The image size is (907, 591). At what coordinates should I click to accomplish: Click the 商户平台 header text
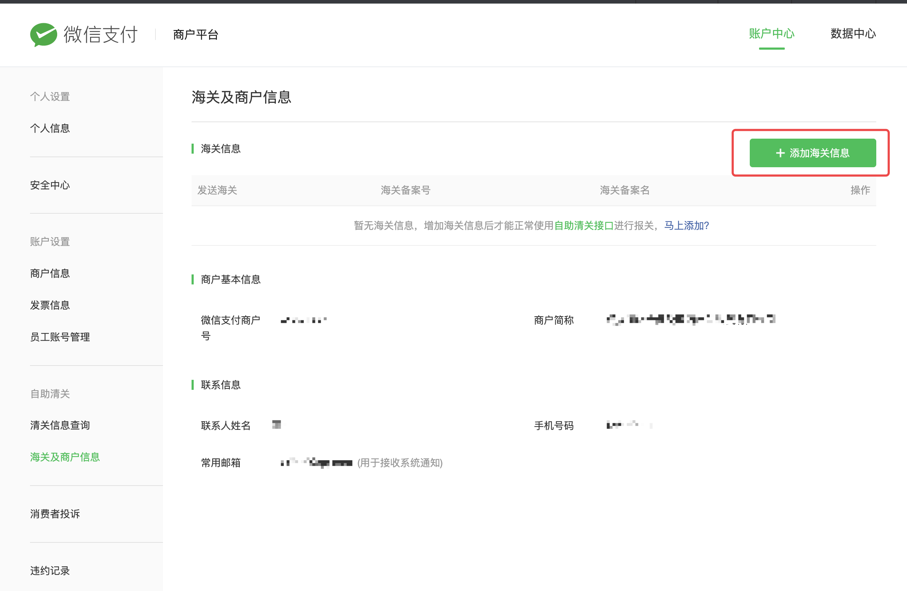(x=195, y=35)
